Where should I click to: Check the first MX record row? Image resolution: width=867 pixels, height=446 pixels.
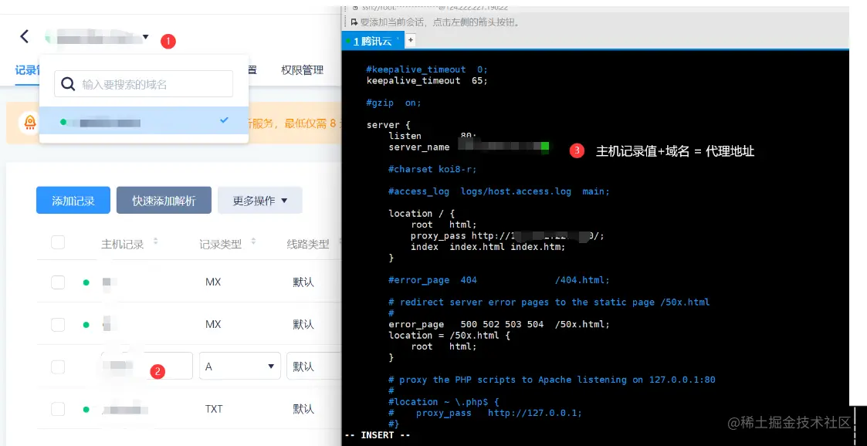tap(57, 282)
